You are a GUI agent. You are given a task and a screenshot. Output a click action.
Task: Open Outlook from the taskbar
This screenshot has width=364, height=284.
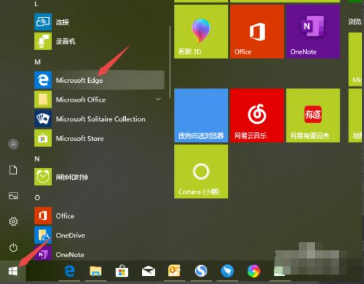pyautogui.click(x=174, y=271)
